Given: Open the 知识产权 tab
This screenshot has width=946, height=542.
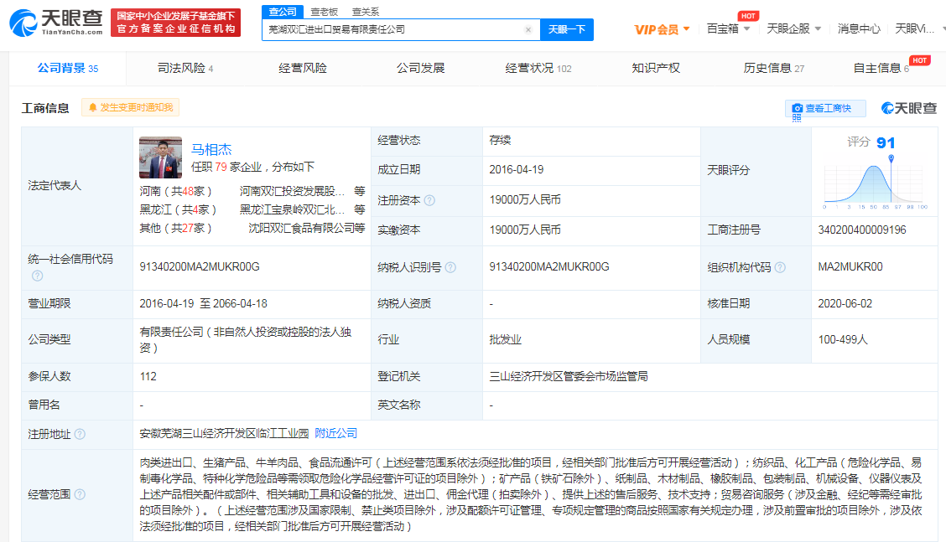Looking at the screenshot, I should tap(656, 68).
